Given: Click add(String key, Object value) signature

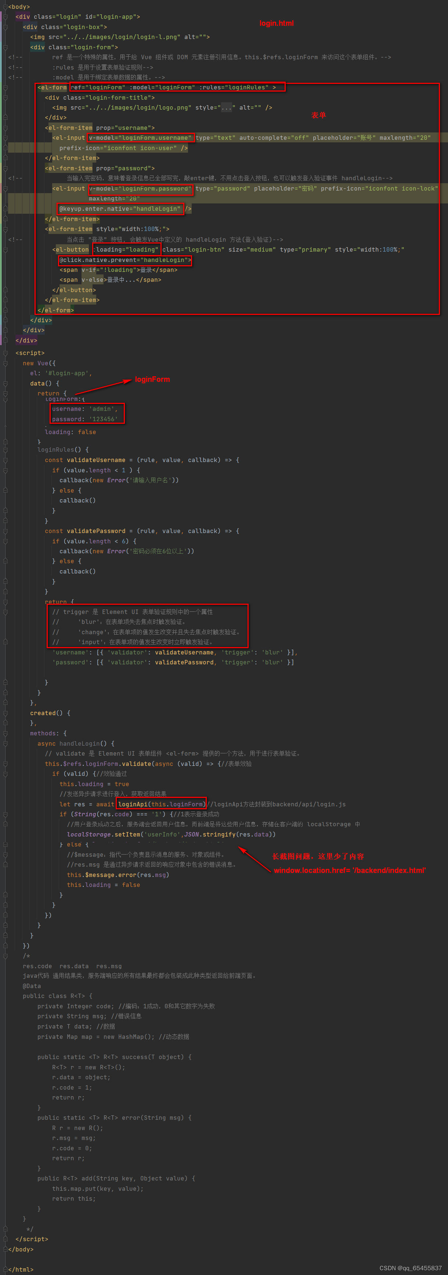Looking at the screenshot, I should [116, 1179].
